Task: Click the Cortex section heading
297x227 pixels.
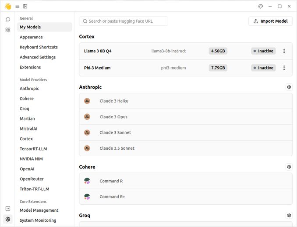Action: tap(87, 37)
